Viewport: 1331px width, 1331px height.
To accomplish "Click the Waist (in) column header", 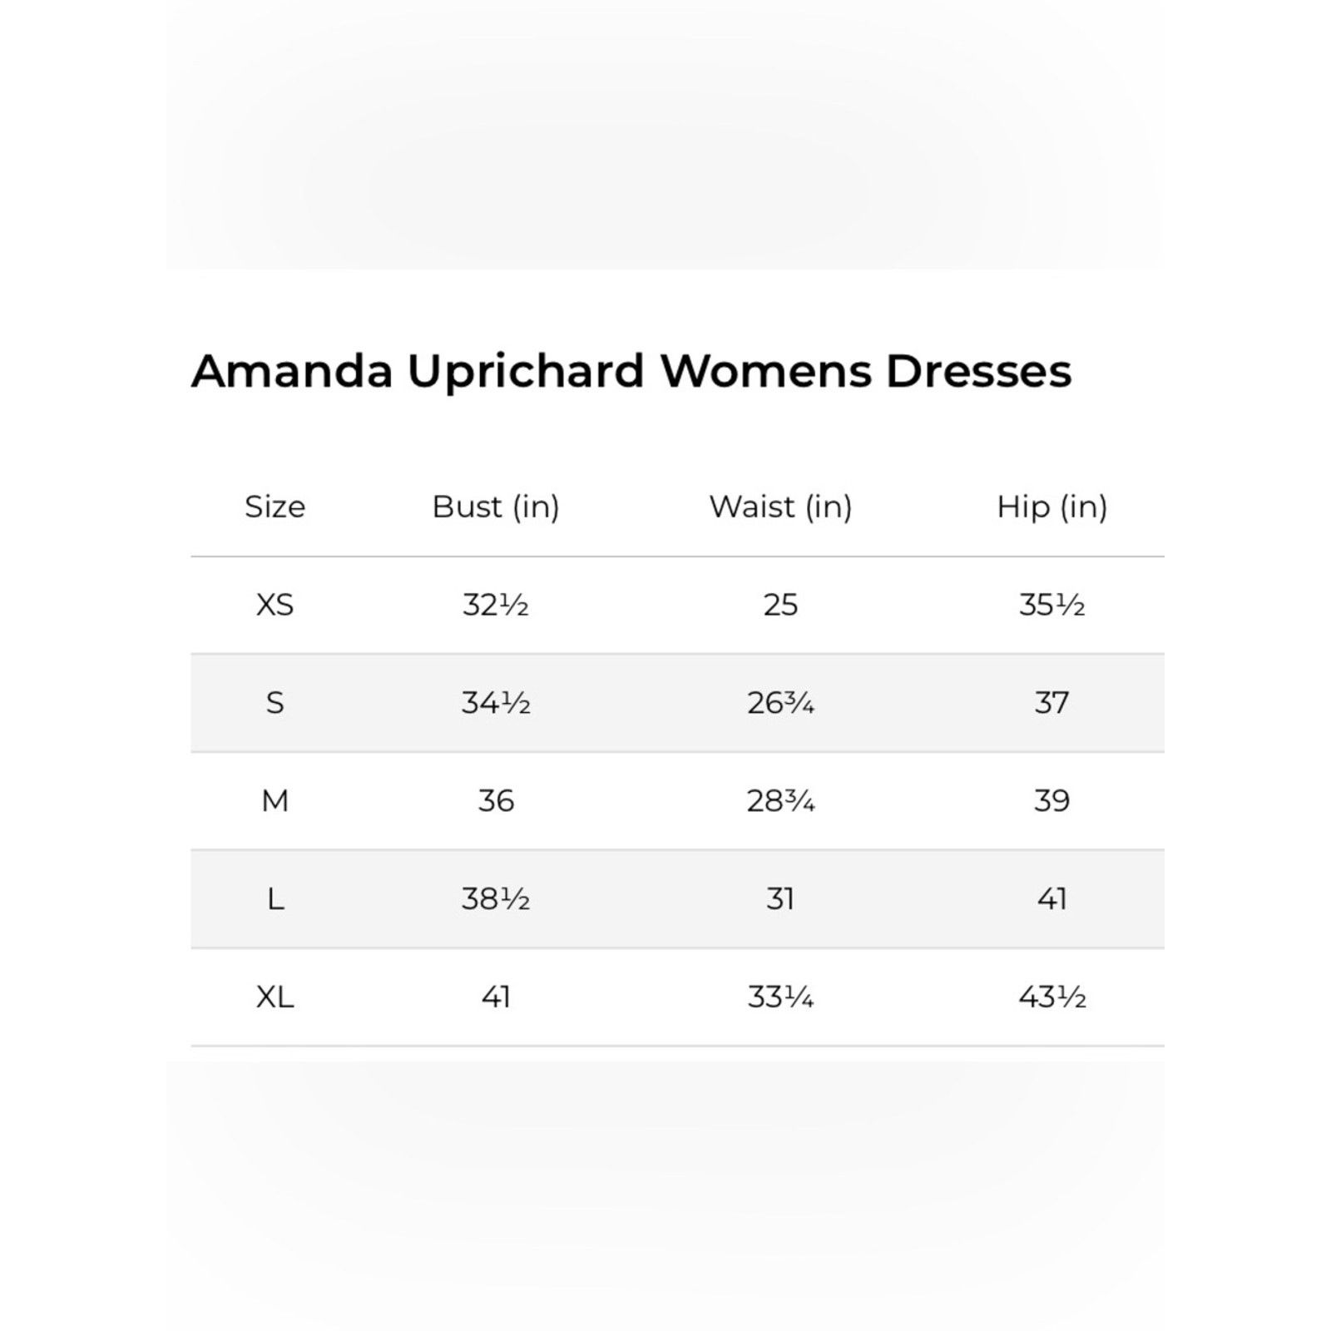I will point(780,507).
